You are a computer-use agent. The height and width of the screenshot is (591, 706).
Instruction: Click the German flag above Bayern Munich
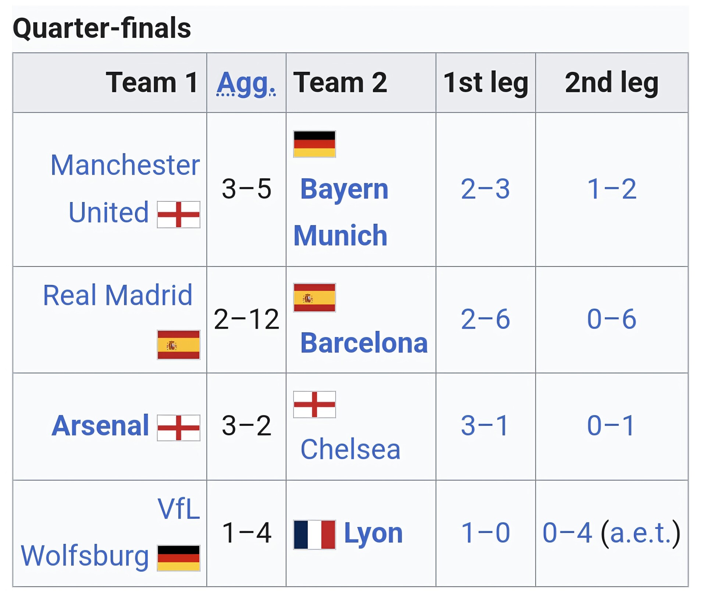tap(314, 144)
